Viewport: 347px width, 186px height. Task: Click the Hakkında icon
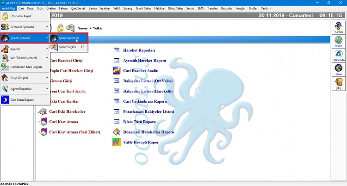click(x=339, y=56)
